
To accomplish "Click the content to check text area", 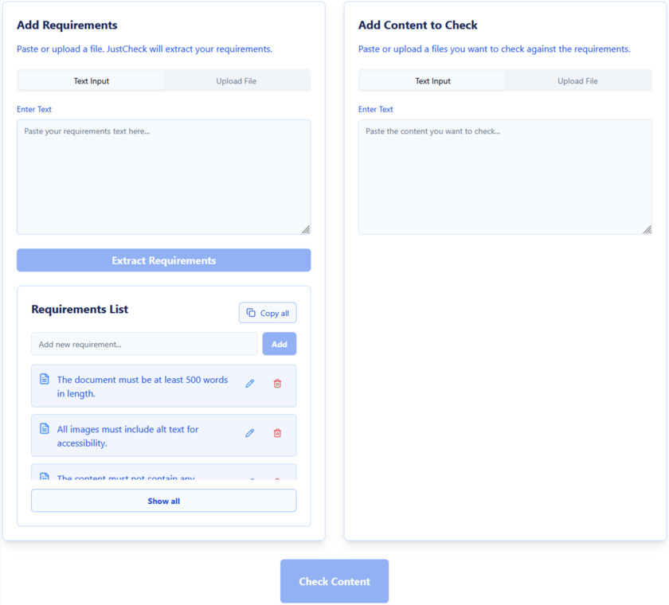I will pos(505,177).
